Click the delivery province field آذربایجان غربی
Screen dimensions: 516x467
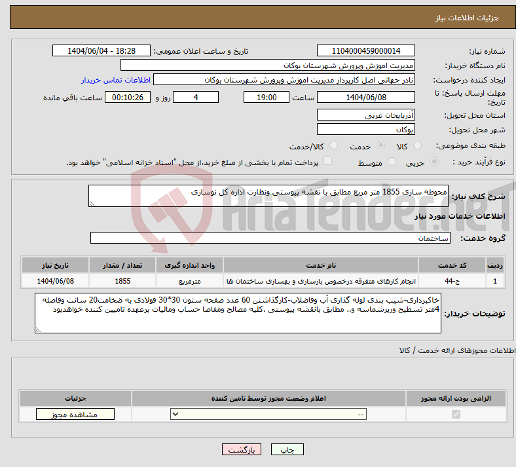(x=366, y=115)
